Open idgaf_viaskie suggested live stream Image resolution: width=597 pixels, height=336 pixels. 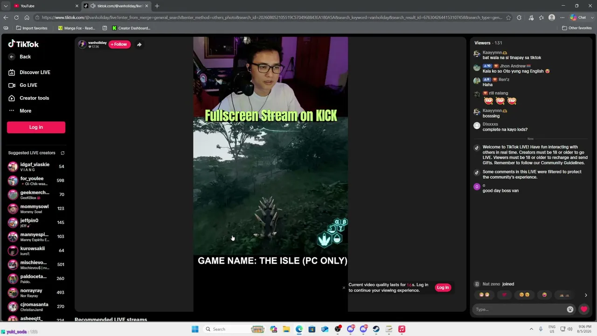[36, 167]
